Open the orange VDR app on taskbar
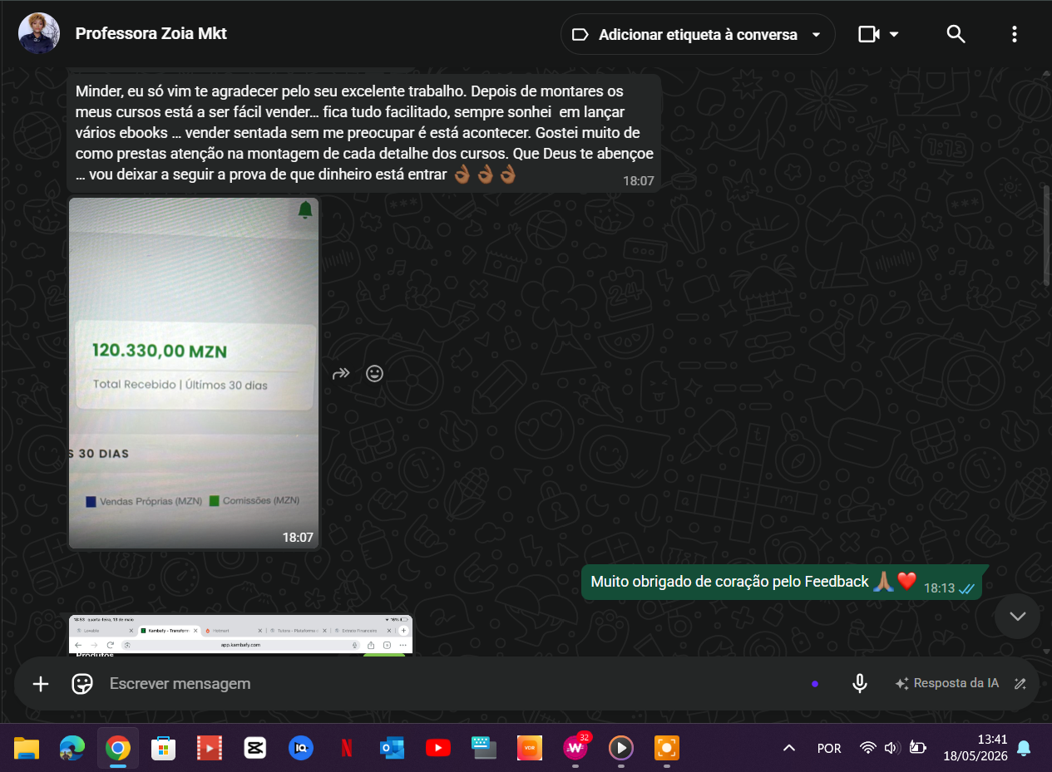This screenshot has width=1052, height=772. click(x=529, y=749)
